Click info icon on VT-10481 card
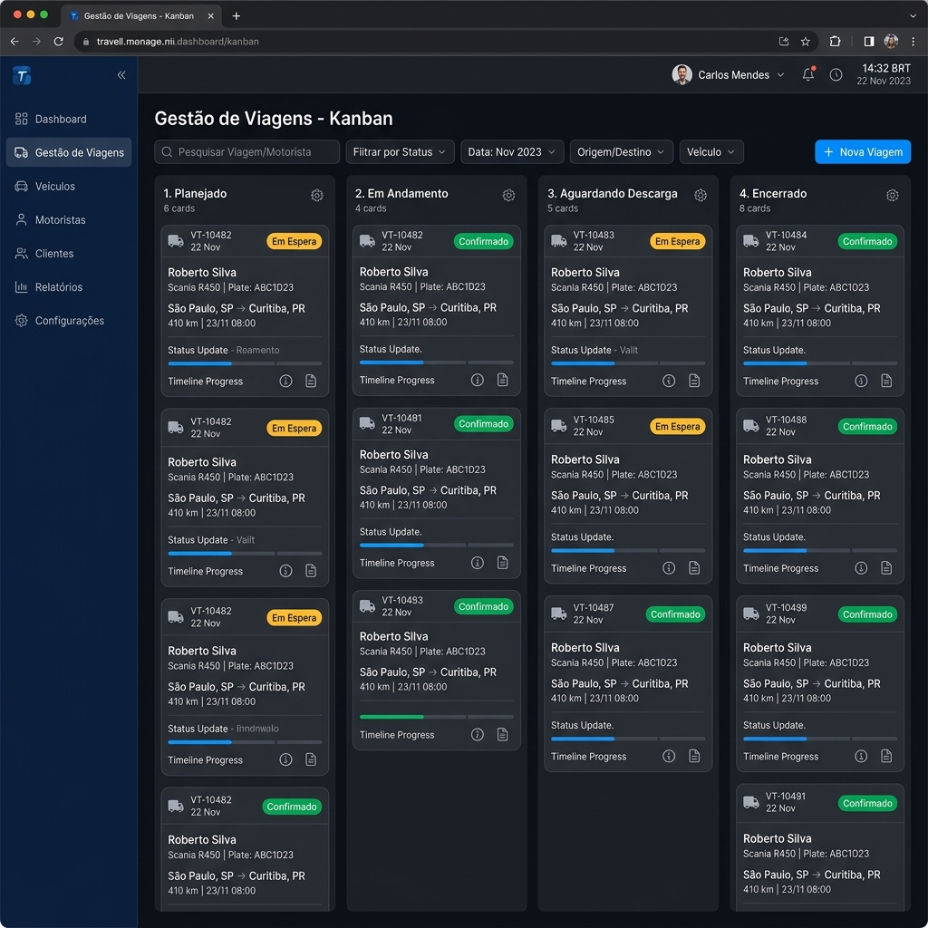This screenshot has height=928, width=928. click(x=477, y=562)
